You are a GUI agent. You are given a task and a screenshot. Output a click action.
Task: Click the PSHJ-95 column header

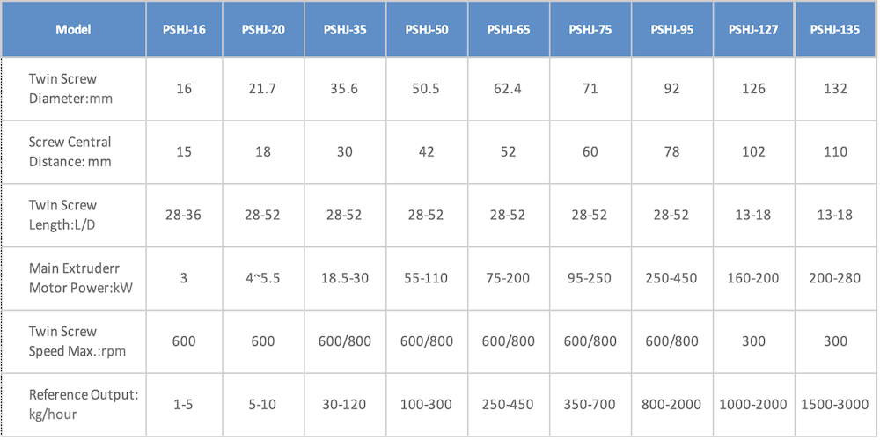coord(672,30)
